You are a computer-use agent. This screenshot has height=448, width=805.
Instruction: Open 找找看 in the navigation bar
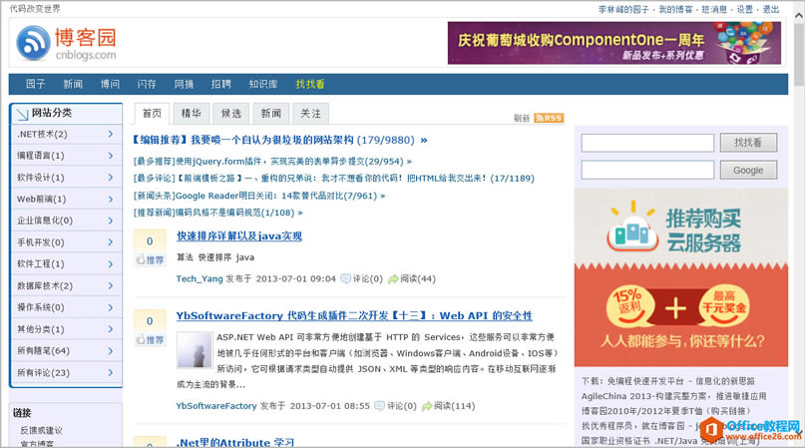(x=310, y=84)
